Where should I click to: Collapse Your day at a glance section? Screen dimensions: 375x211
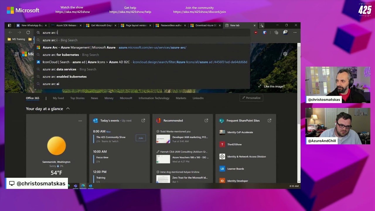tap(68, 109)
